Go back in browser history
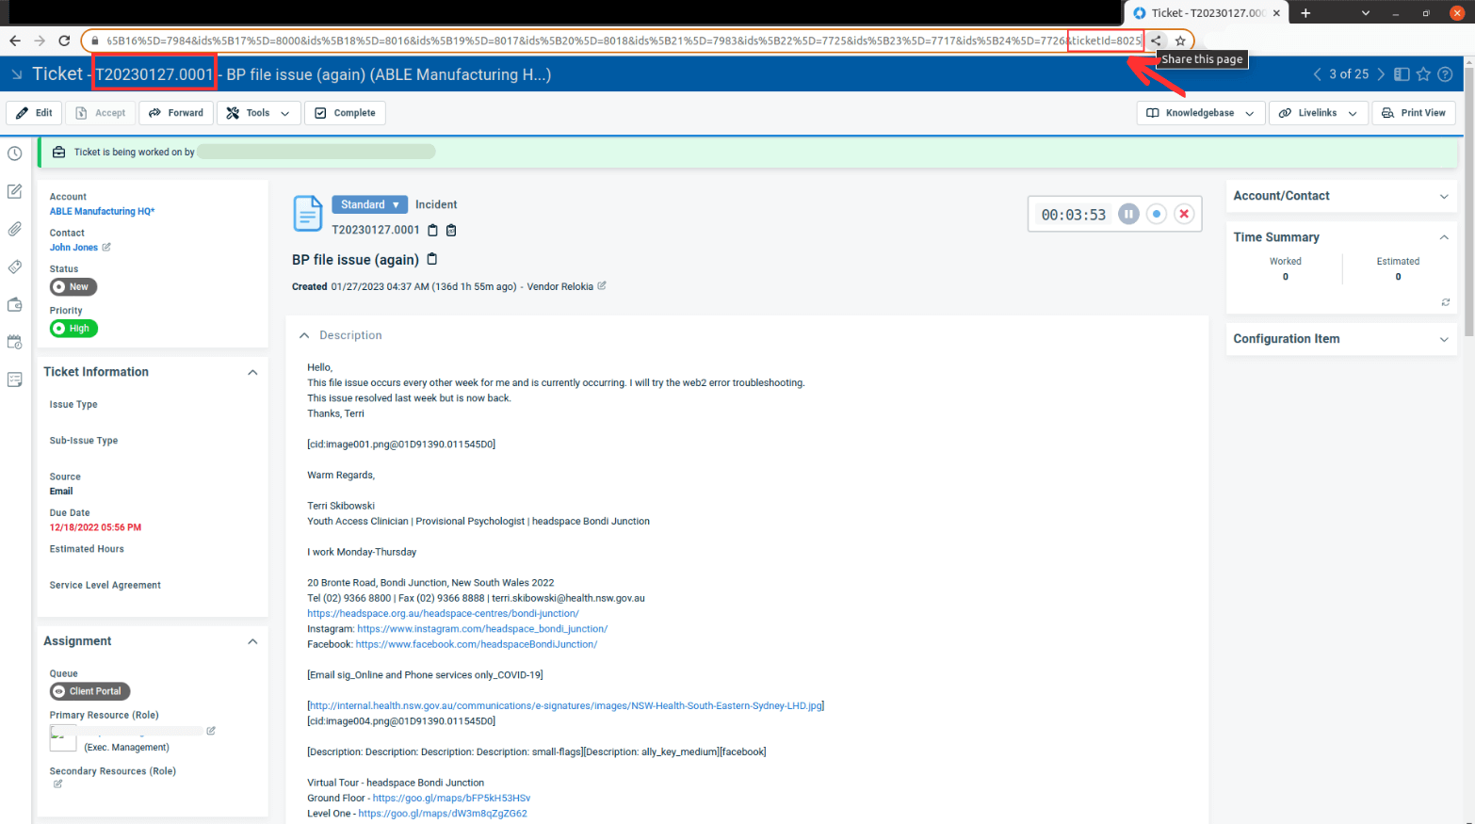 (x=15, y=40)
